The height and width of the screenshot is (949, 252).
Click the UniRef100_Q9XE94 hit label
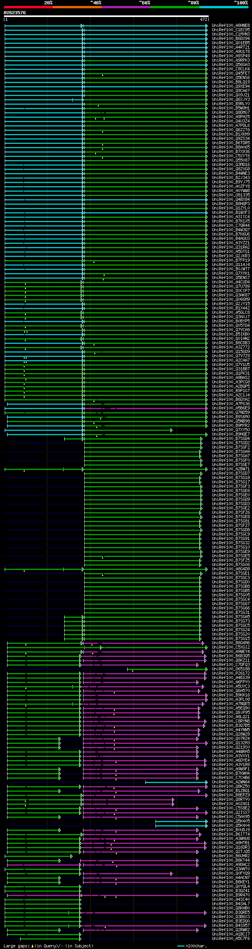pos(231,86)
